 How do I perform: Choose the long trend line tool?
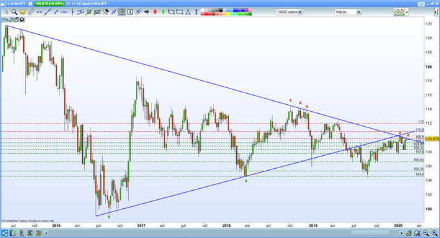click(x=47, y=12)
